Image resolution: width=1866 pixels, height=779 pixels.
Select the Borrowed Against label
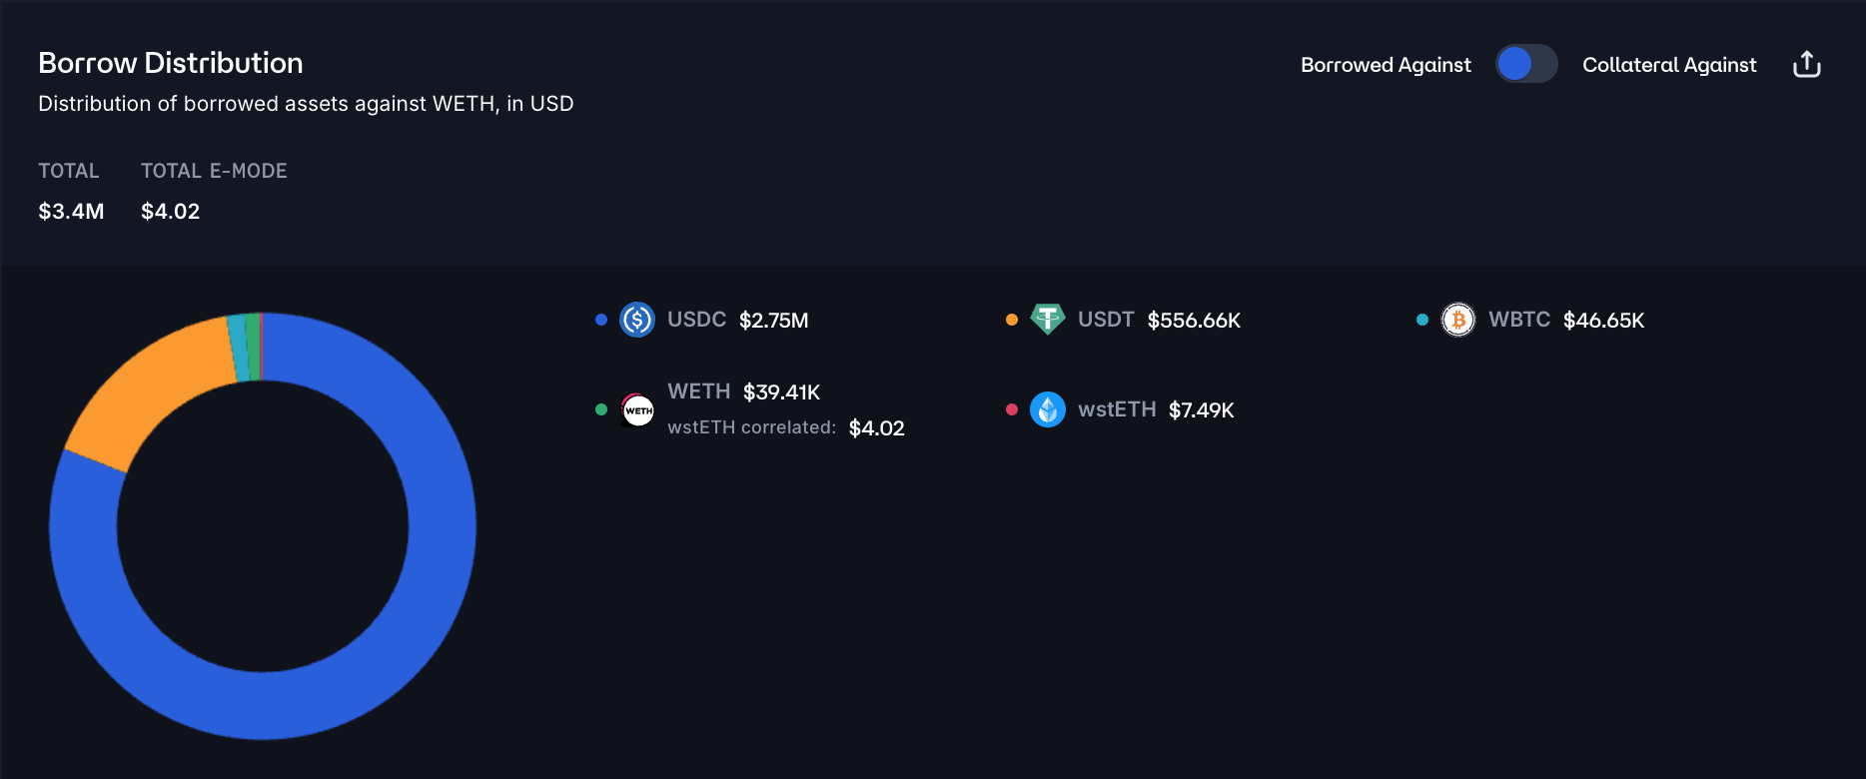(1385, 65)
